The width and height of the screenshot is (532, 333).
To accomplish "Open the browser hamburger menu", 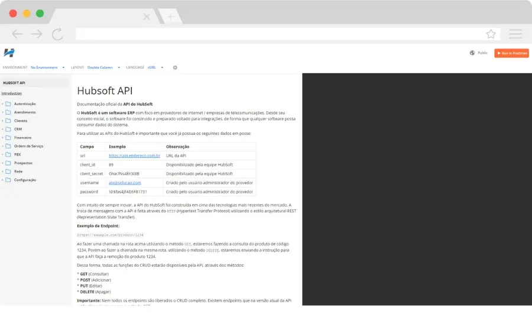I will pos(515,34).
